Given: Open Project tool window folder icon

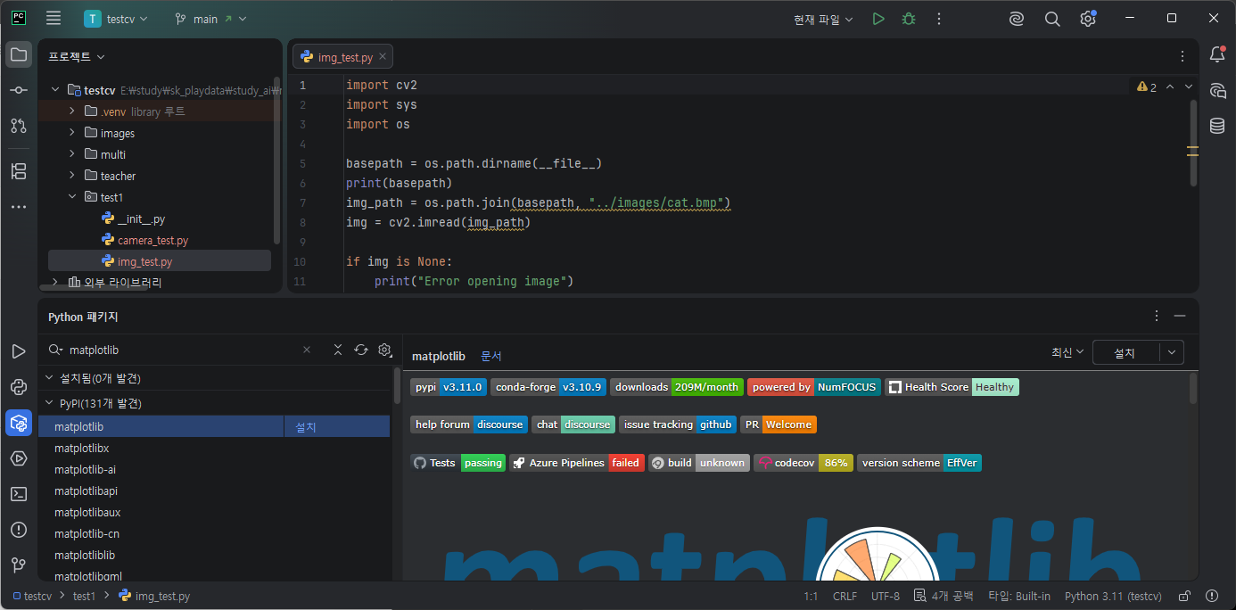Looking at the screenshot, I should click(x=18, y=55).
